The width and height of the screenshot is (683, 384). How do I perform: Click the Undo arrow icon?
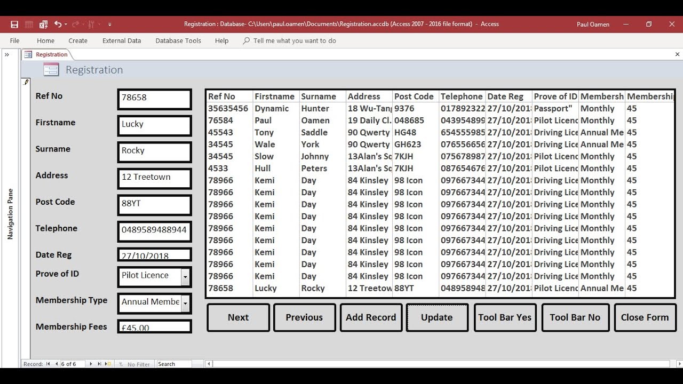pyautogui.click(x=58, y=24)
